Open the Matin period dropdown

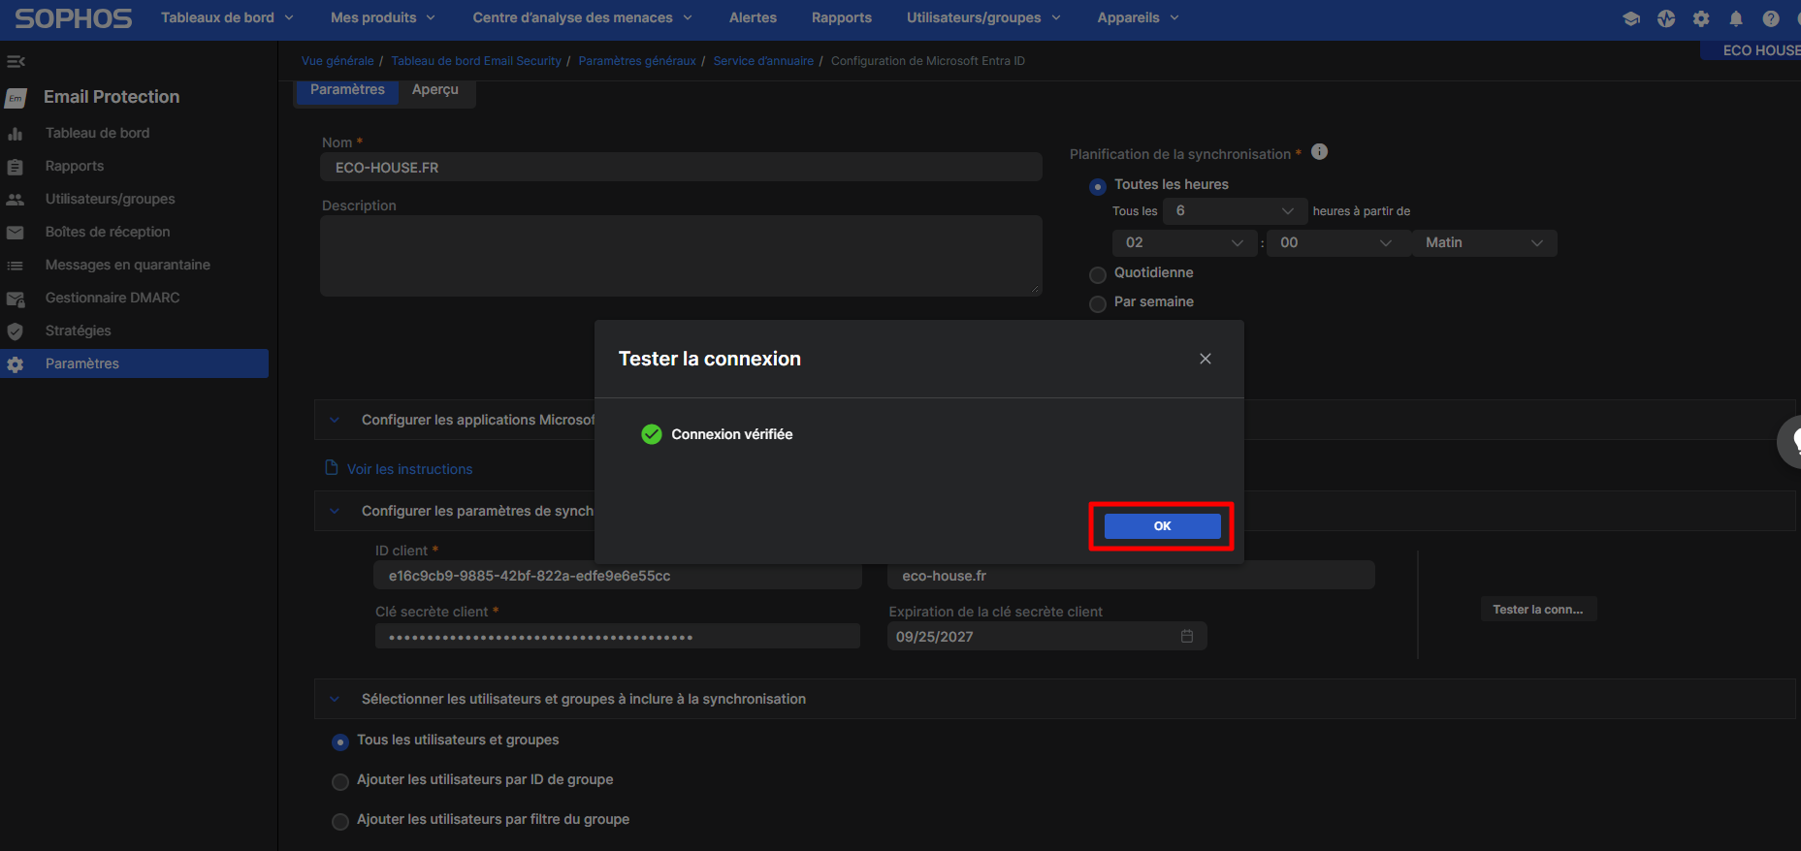coord(1485,242)
